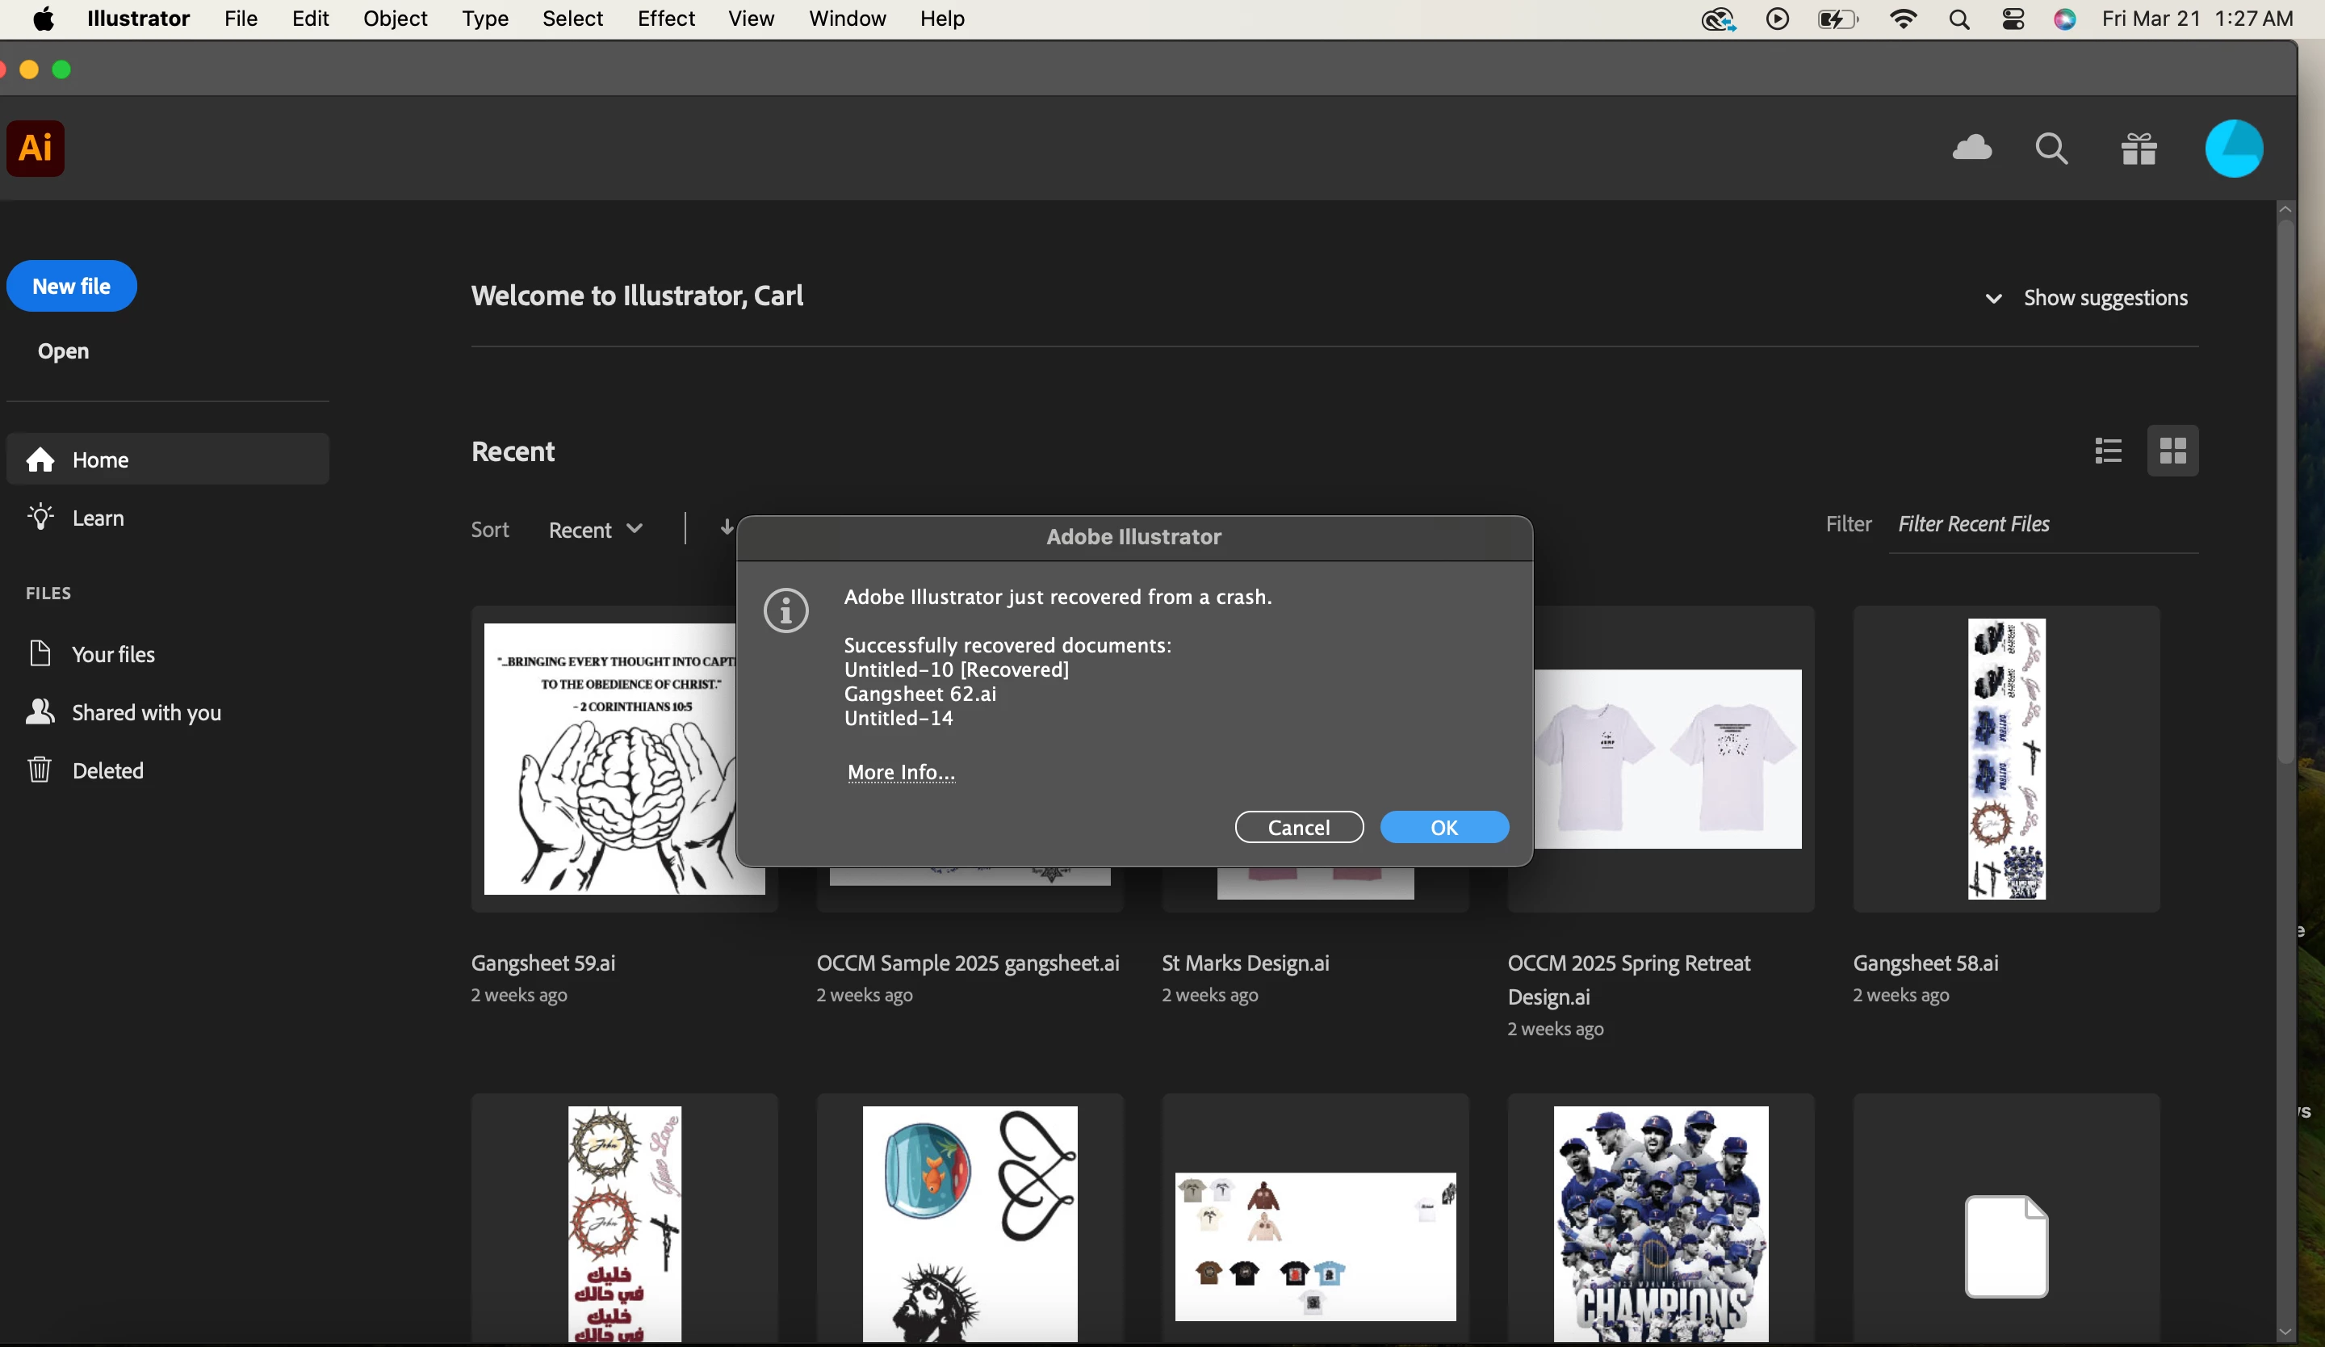Open macOS Control Center in menu bar
2325x1347 pixels.
coord(2013,19)
